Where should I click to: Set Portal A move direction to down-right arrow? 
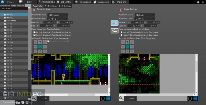(x=45, y=51)
